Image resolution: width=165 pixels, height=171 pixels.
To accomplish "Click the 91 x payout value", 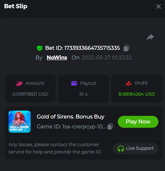I will coord(83,94).
